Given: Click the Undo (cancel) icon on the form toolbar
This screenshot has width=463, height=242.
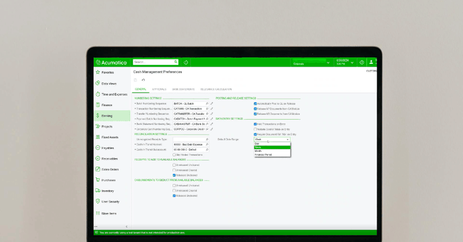Looking at the screenshot, I should (143, 80).
